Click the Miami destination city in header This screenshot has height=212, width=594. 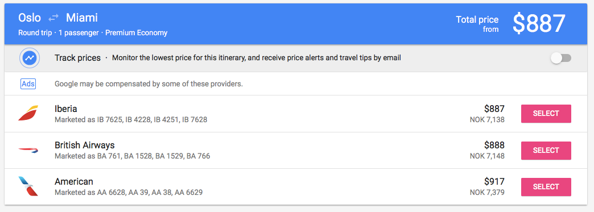pos(82,18)
